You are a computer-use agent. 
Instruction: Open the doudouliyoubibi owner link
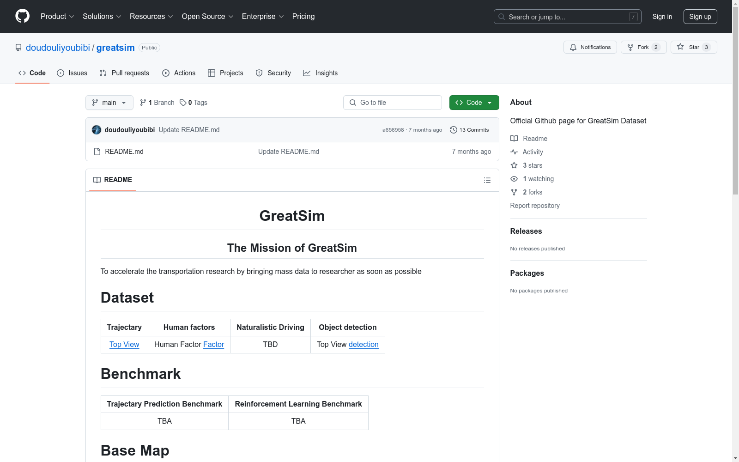tap(58, 48)
